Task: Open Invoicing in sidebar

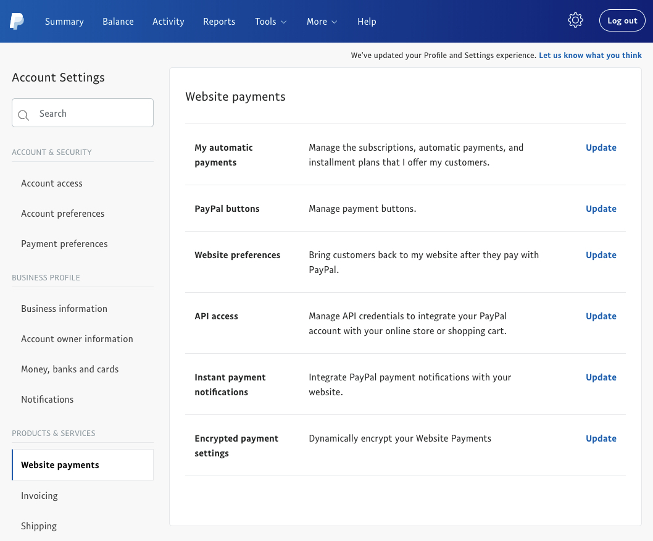Action: 40,496
